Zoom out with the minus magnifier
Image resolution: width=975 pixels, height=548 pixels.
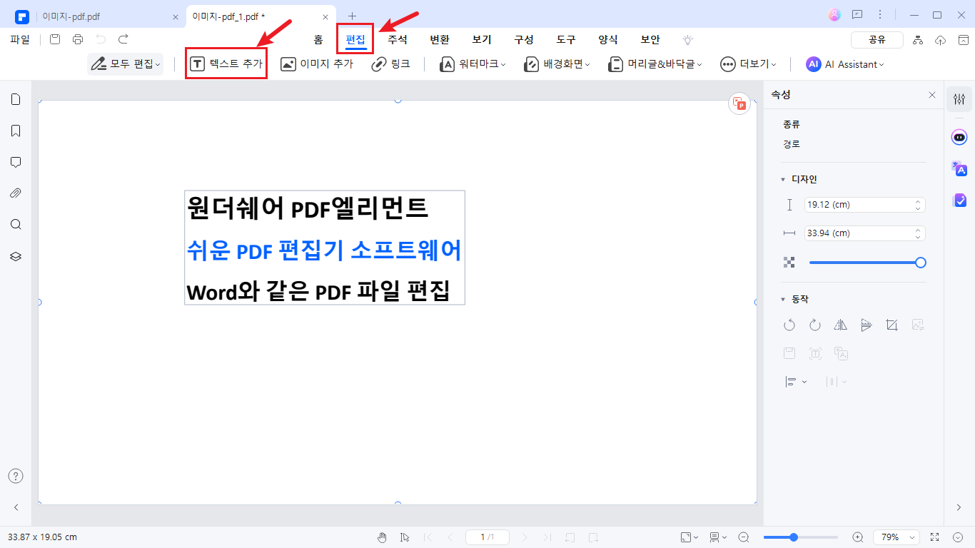click(x=744, y=537)
